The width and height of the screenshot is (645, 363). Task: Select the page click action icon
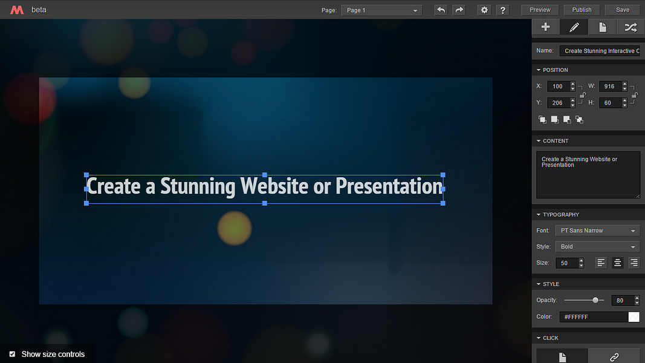tap(562, 356)
